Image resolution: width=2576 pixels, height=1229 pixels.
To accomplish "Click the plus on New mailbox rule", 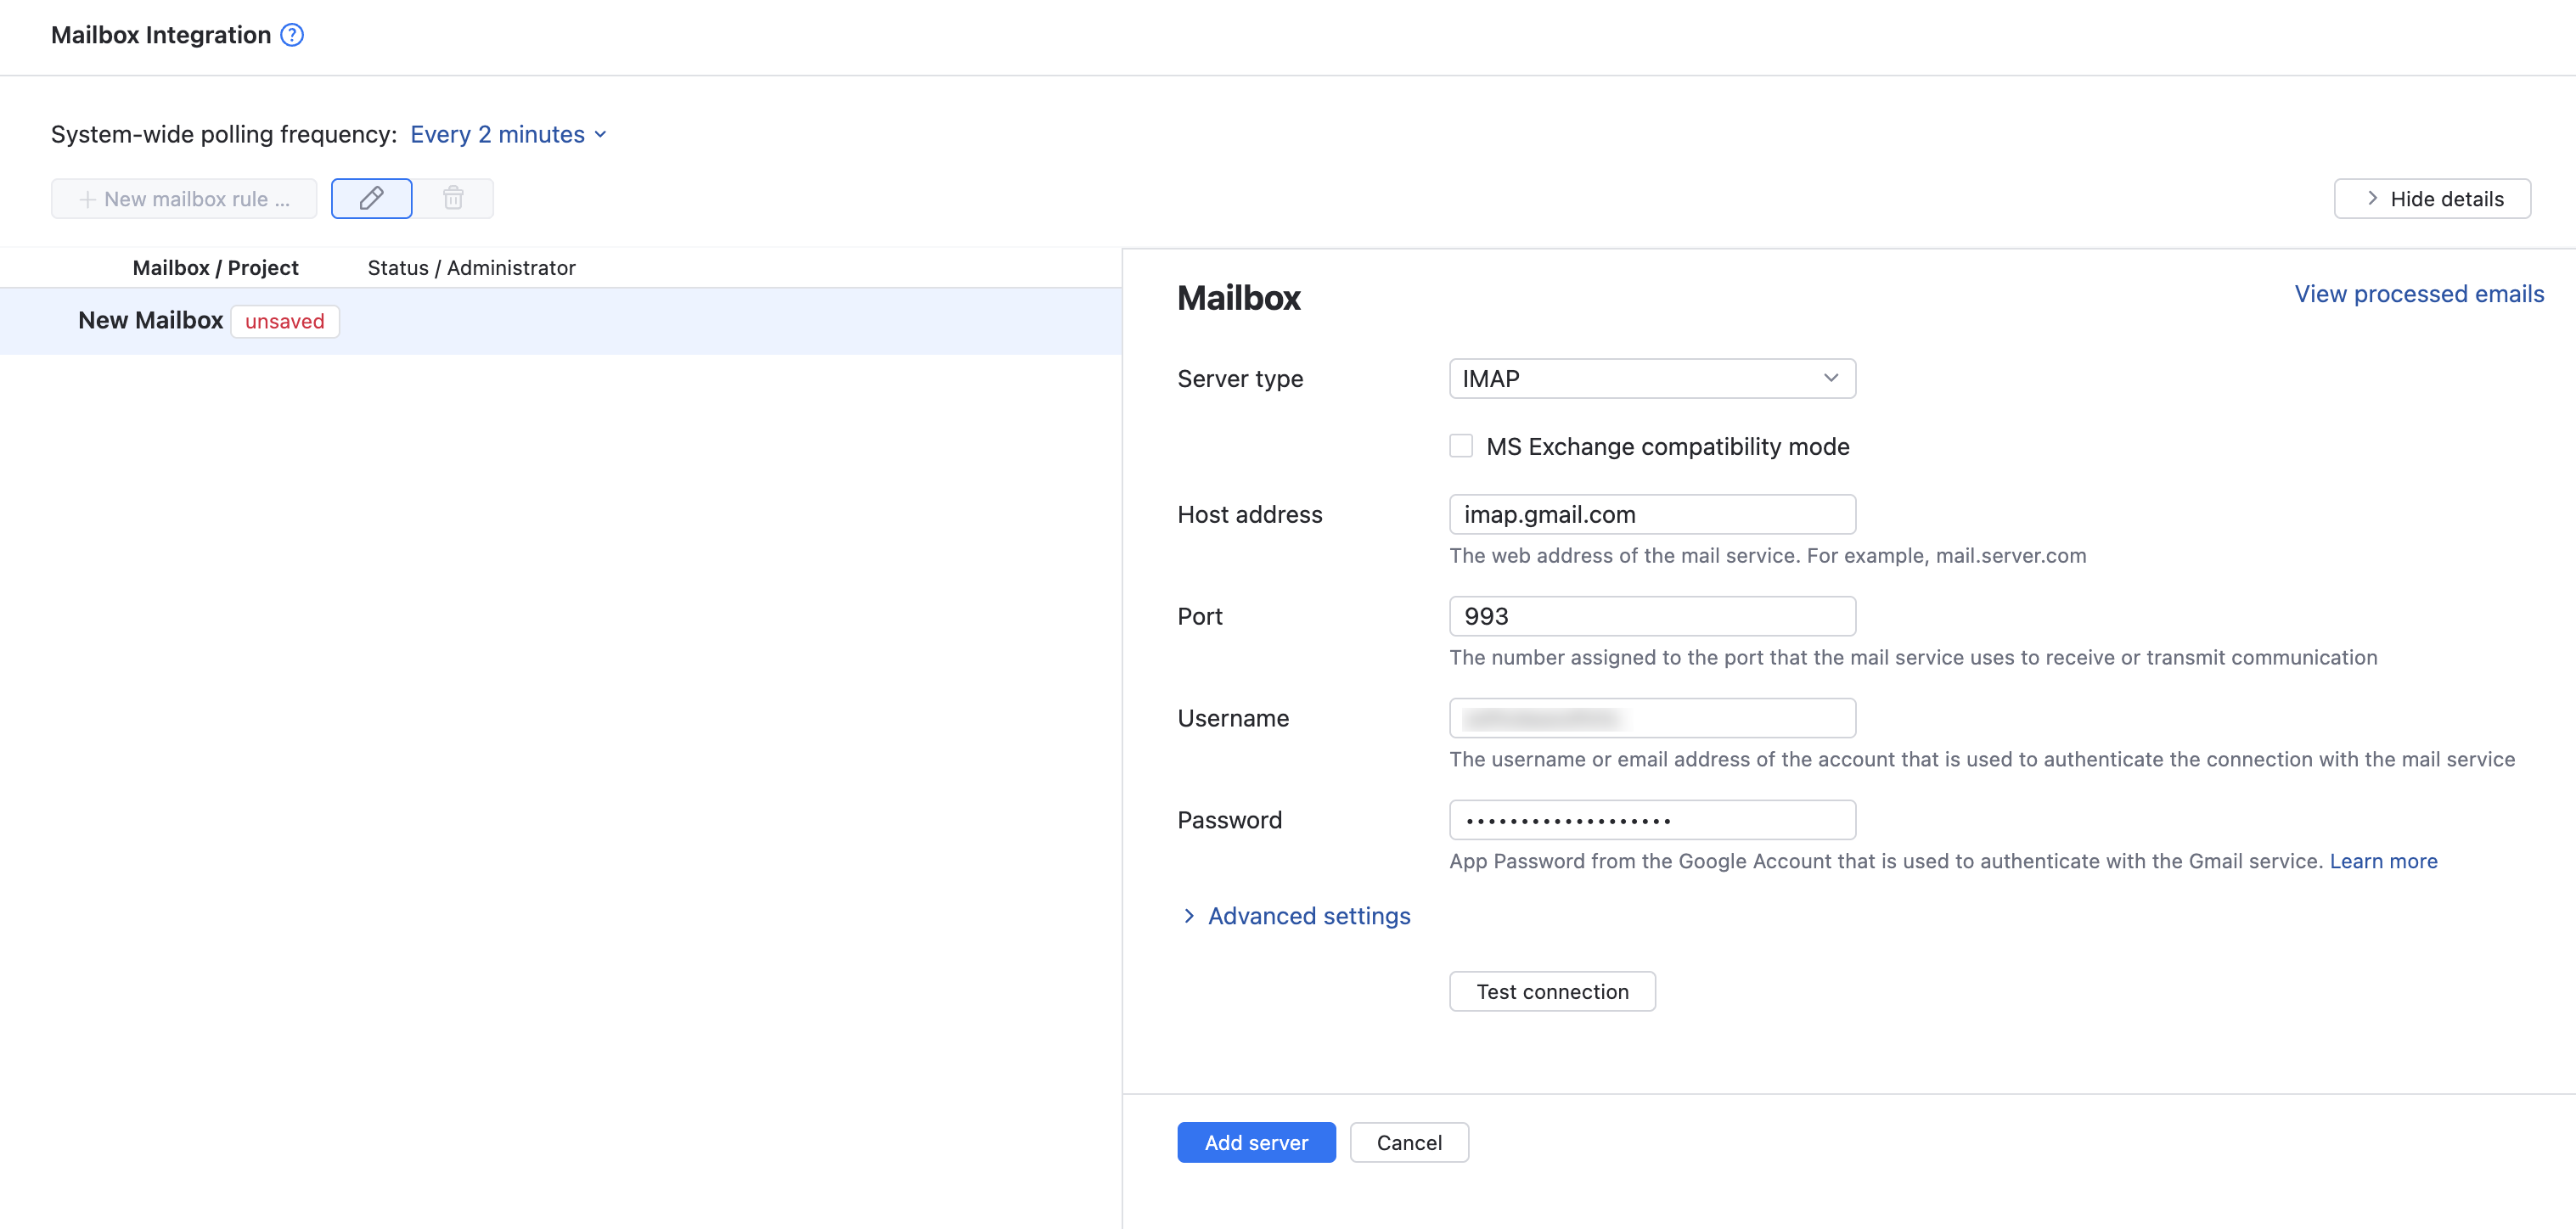I will click(88, 198).
